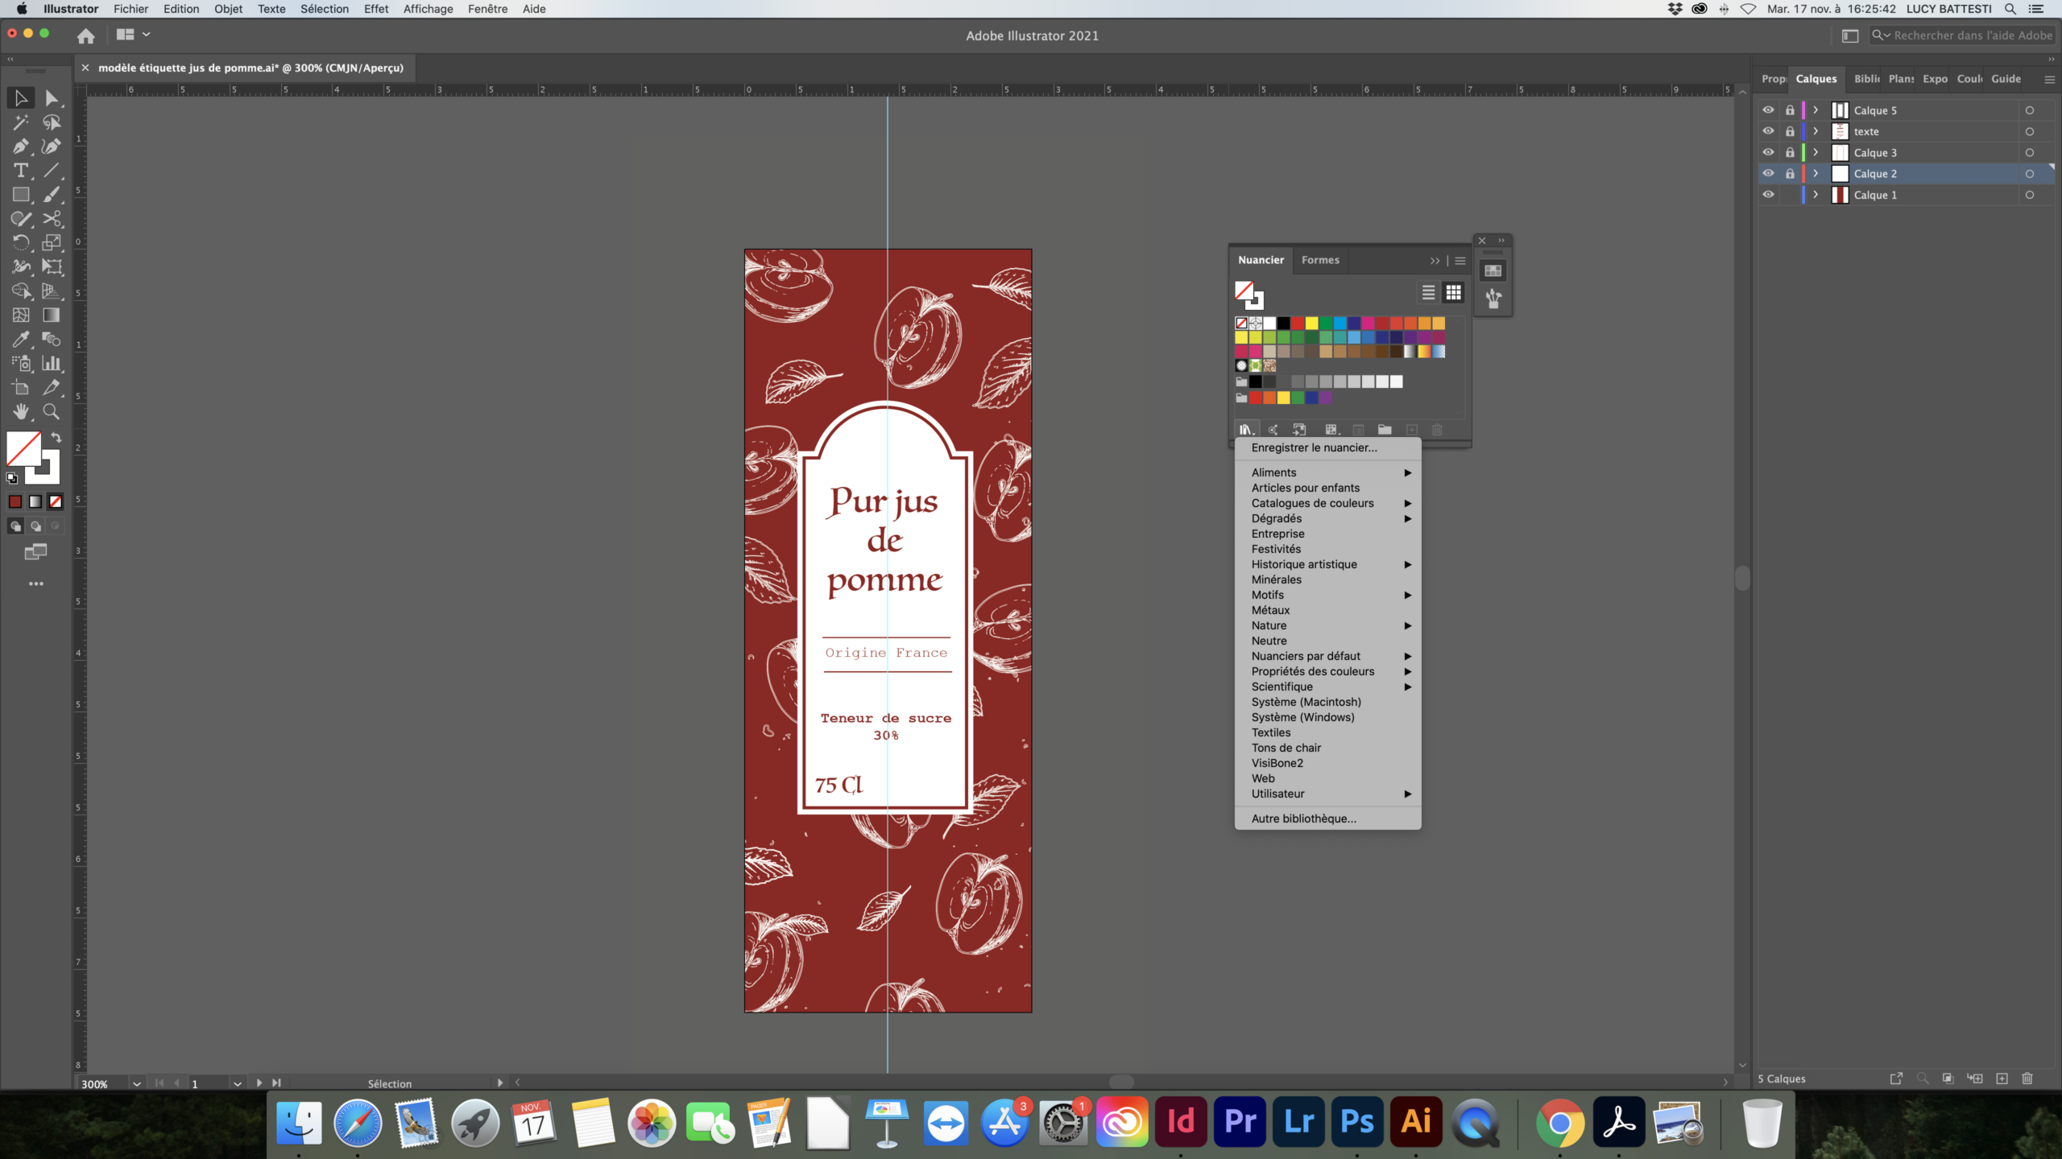Image resolution: width=2062 pixels, height=1159 pixels.
Task: Click Autre bibliothèque option at bottom
Action: 1303,818
